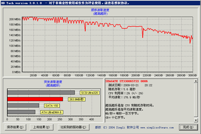Click the 上传结果(U) button
This screenshot has height=134, width=201.
(x=42, y=127)
